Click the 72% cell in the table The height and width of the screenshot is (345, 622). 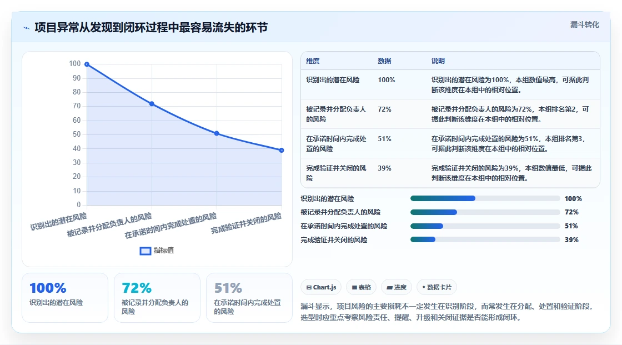(x=384, y=109)
